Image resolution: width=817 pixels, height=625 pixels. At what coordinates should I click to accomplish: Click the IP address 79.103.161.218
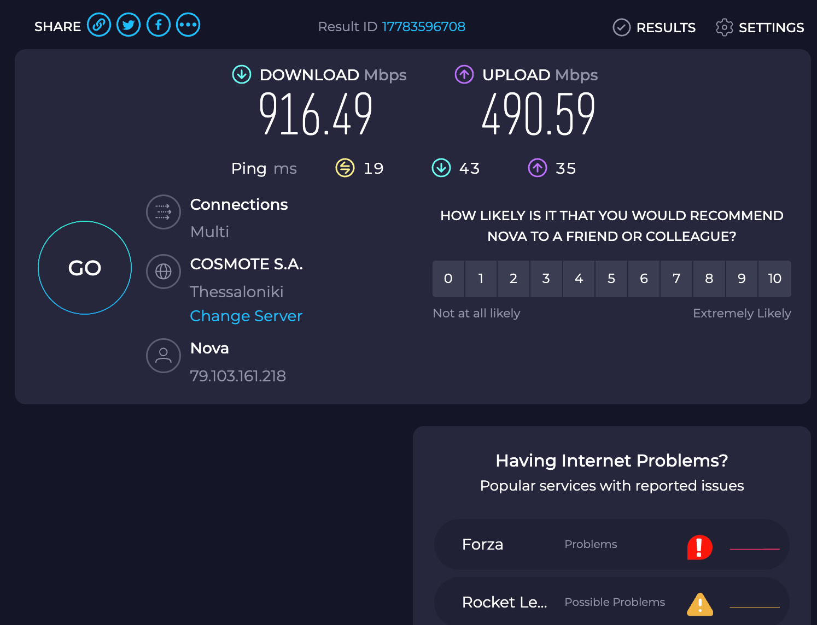pos(238,376)
